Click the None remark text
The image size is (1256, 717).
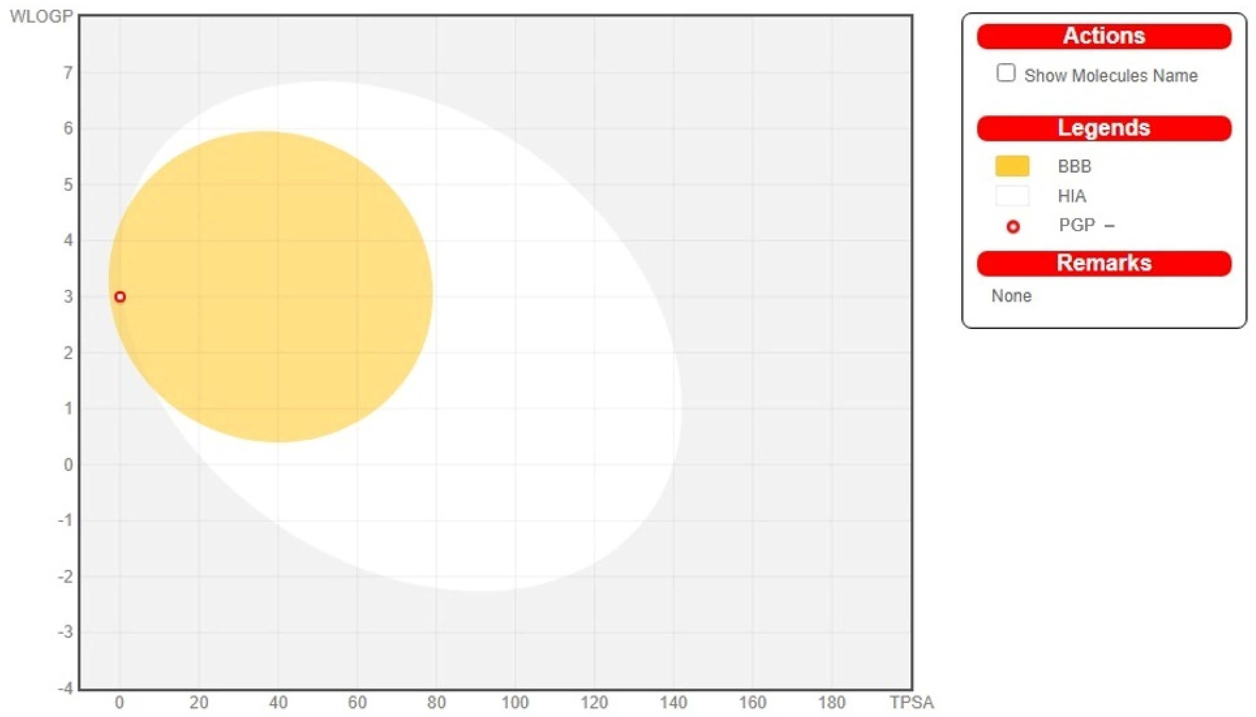[x=1011, y=296]
